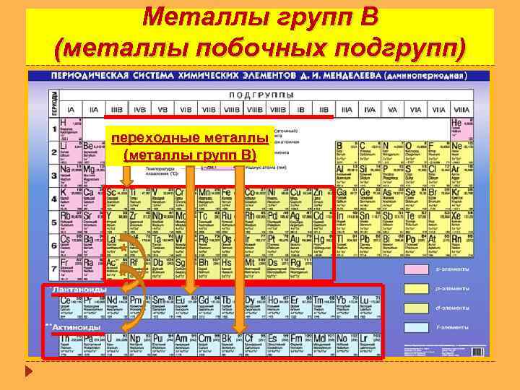
Task: Click the gold 'Au' element cell
Action: (x=300, y=246)
